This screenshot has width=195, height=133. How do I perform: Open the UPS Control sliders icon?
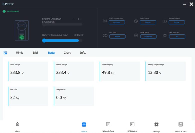tap(132, 124)
